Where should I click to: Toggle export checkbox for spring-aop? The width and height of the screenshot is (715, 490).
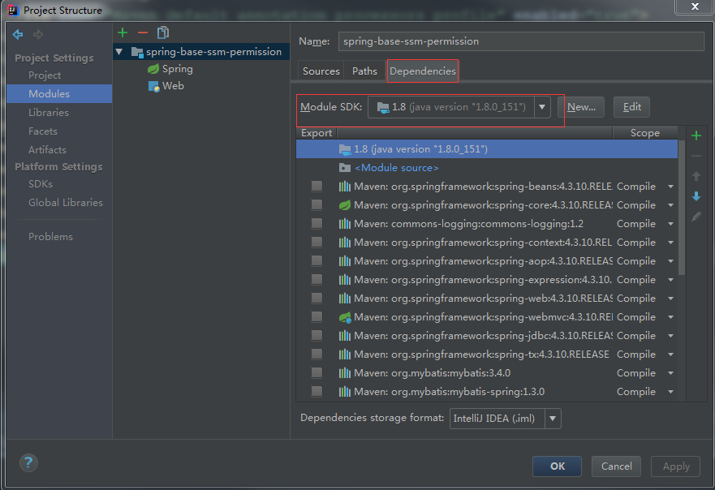click(x=317, y=260)
